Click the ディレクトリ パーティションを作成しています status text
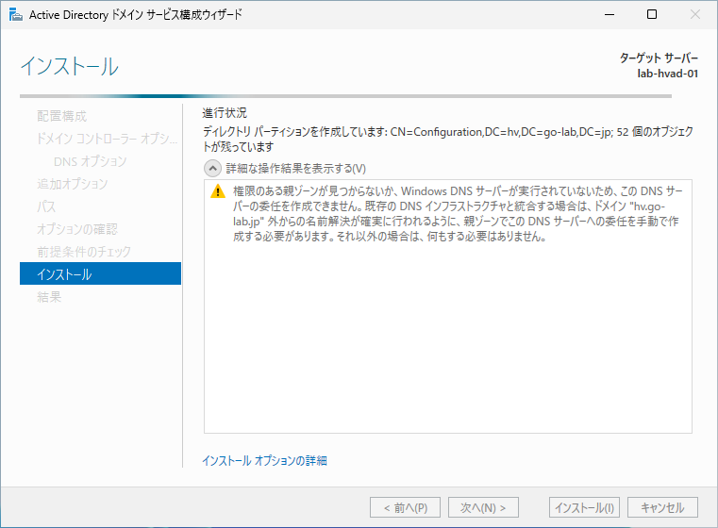The height and width of the screenshot is (528, 718). (x=448, y=140)
